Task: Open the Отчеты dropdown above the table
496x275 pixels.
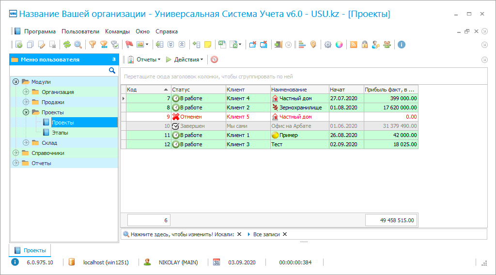Action: point(144,60)
